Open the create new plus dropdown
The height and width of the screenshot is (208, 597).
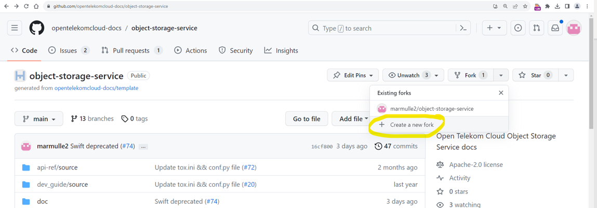494,28
